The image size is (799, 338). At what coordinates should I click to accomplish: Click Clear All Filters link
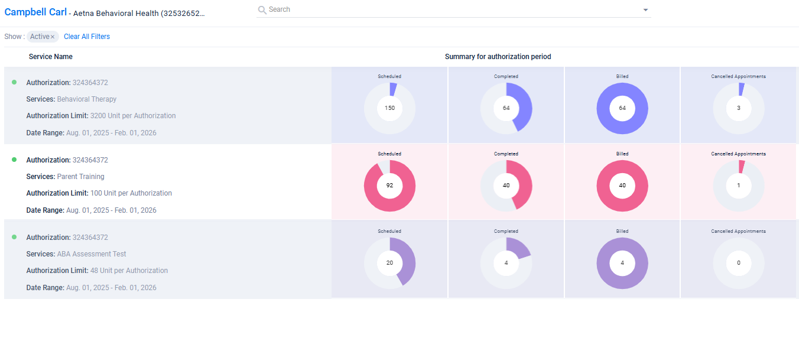[x=87, y=37]
